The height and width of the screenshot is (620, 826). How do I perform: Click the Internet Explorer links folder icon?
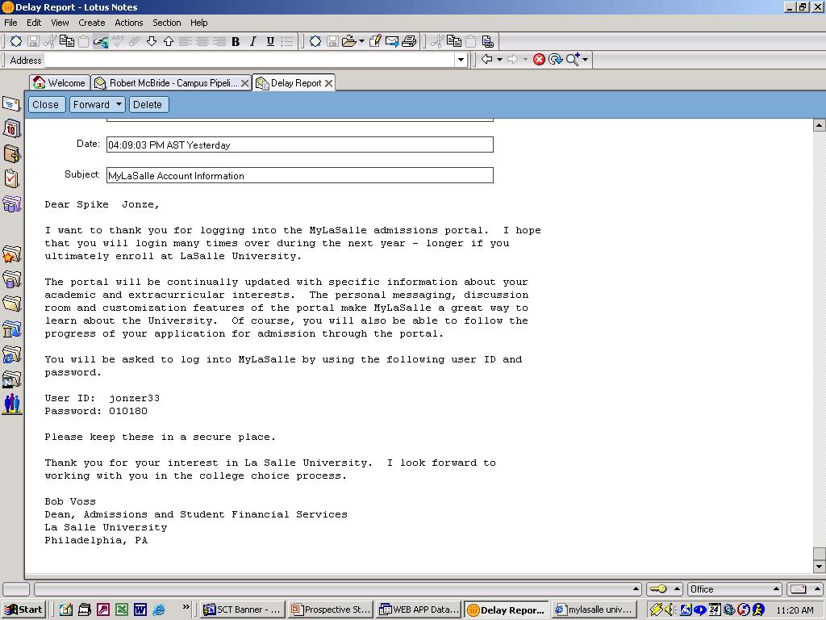click(11, 355)
